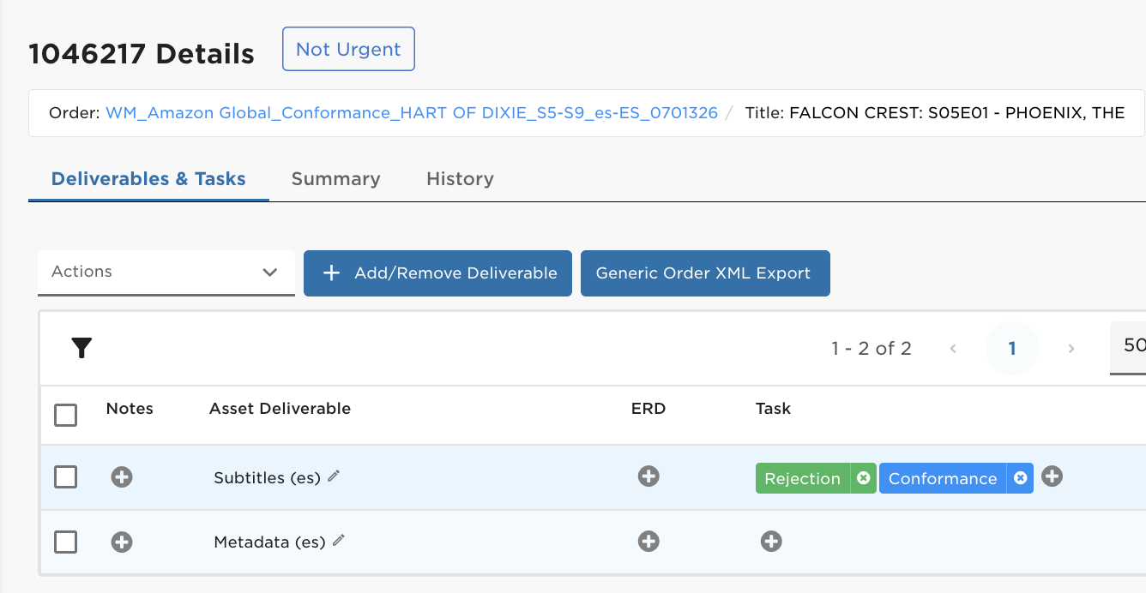Screen dimensions: 1146x593
Task: Edit Subtitles (es) deliverable pencil icon
Action: (334, 476)
